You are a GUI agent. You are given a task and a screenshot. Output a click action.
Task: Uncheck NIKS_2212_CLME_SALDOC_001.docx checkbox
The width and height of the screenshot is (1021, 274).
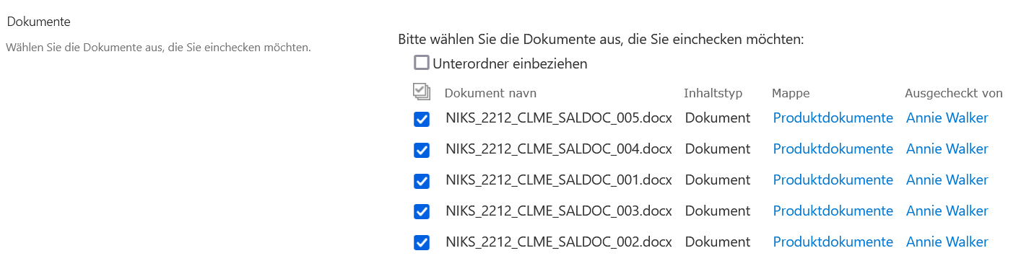coord(422,181)
